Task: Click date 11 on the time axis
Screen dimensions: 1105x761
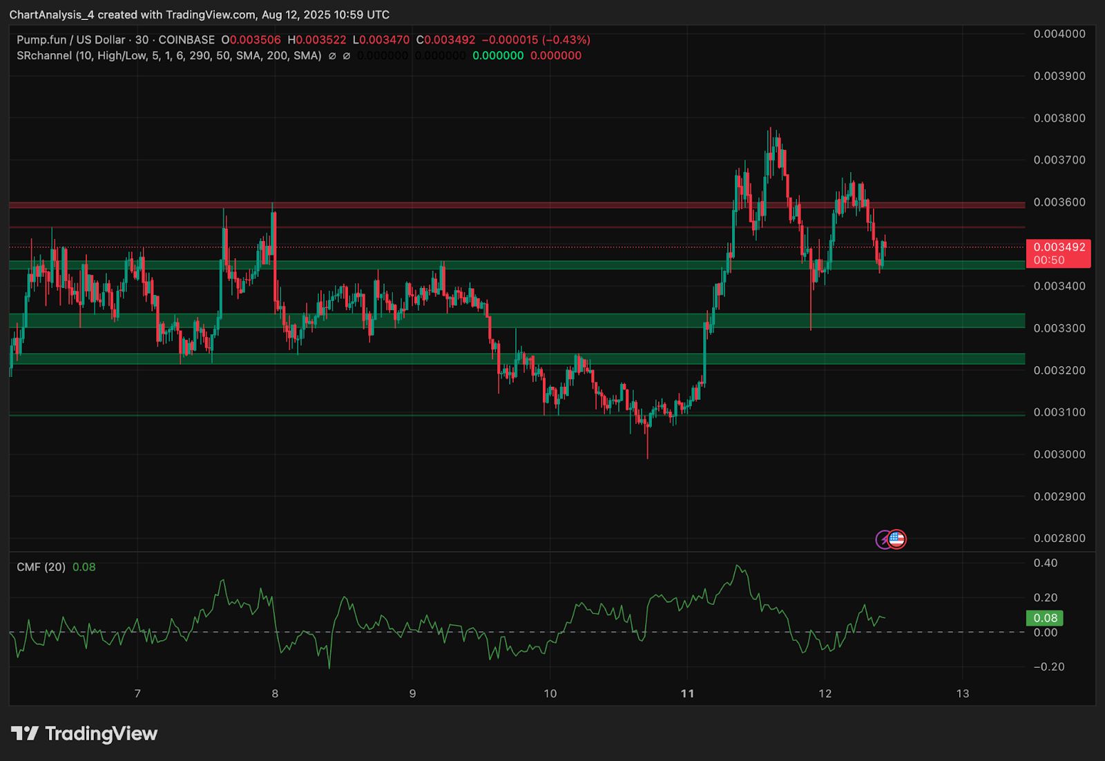Action: pyautogui.click(x=687, y=693)
